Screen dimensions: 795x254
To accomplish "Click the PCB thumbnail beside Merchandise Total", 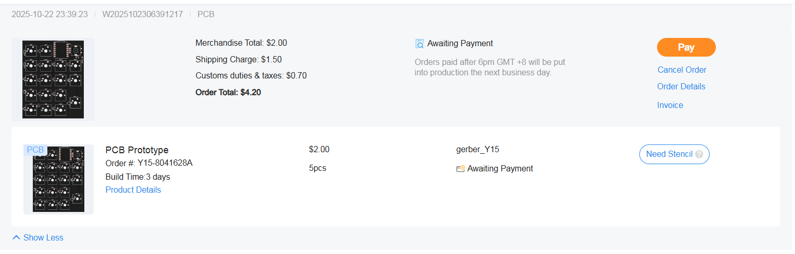I will point(53,79).
